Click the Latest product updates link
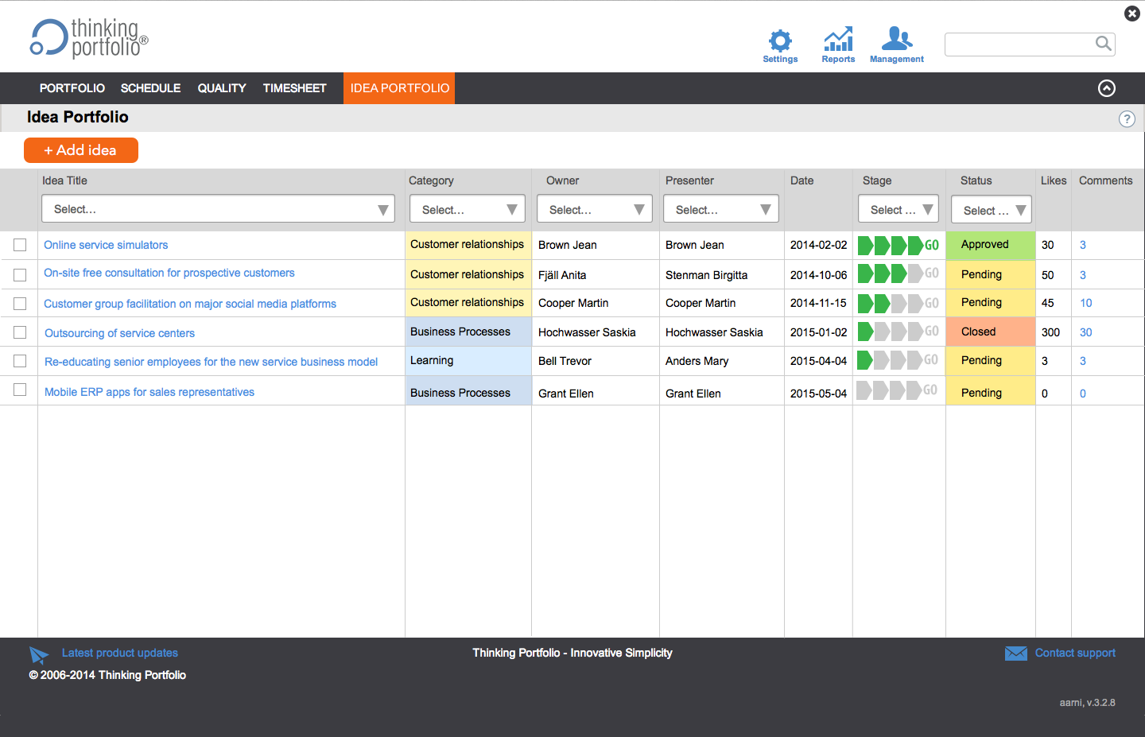Viewport: 1145px width, 737px height. coord(120,653)
